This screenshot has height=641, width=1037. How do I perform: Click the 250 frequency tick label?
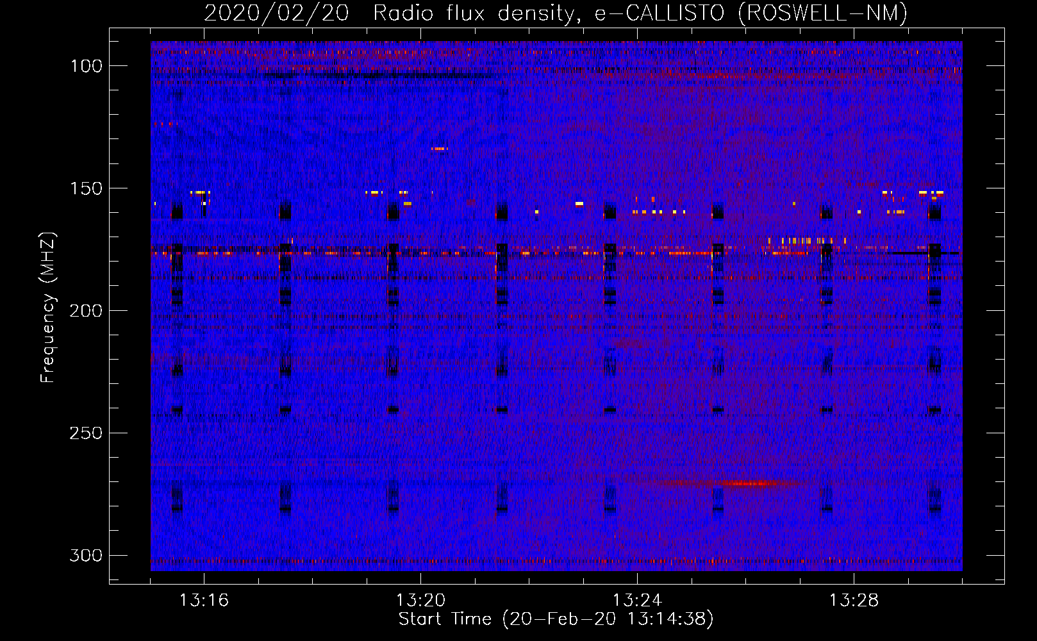point(86,433)
